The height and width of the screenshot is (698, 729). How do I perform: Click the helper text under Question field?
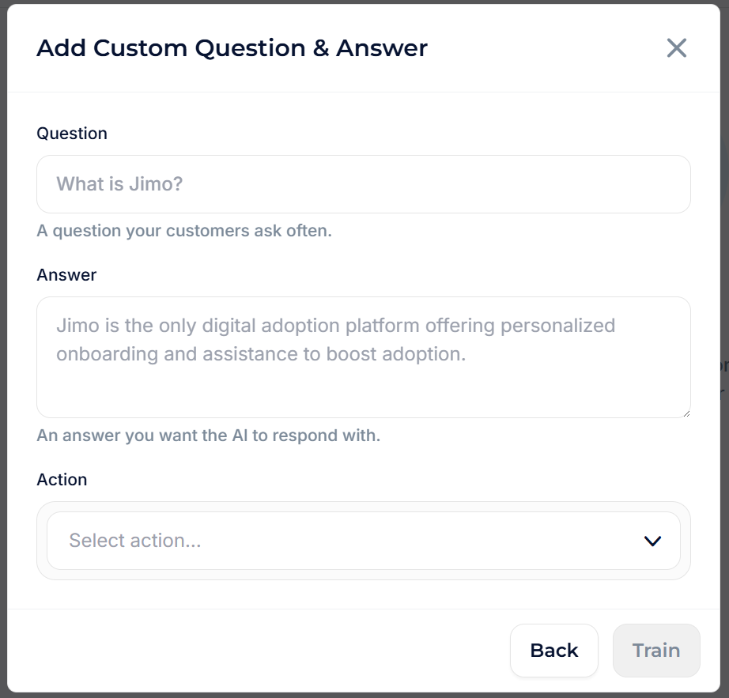point(184,232)
